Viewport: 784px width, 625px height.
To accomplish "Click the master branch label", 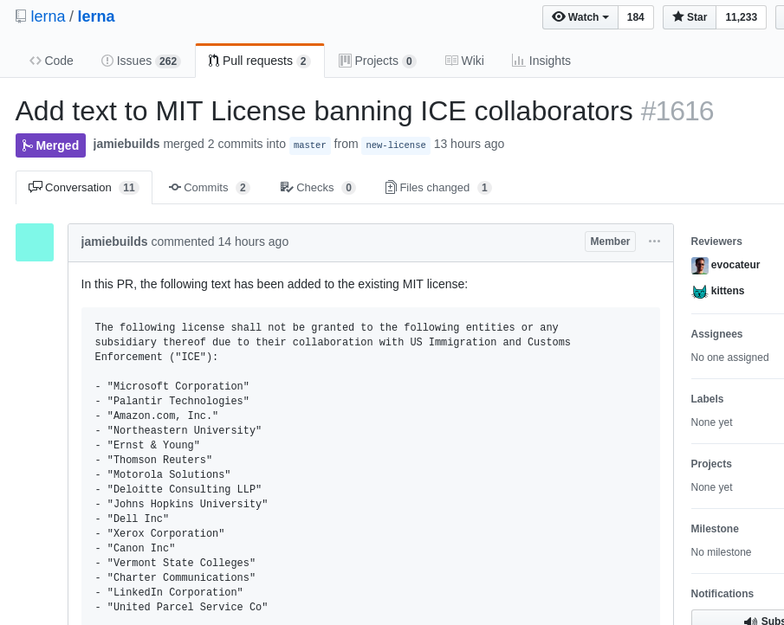I will [x=310, y=145].
